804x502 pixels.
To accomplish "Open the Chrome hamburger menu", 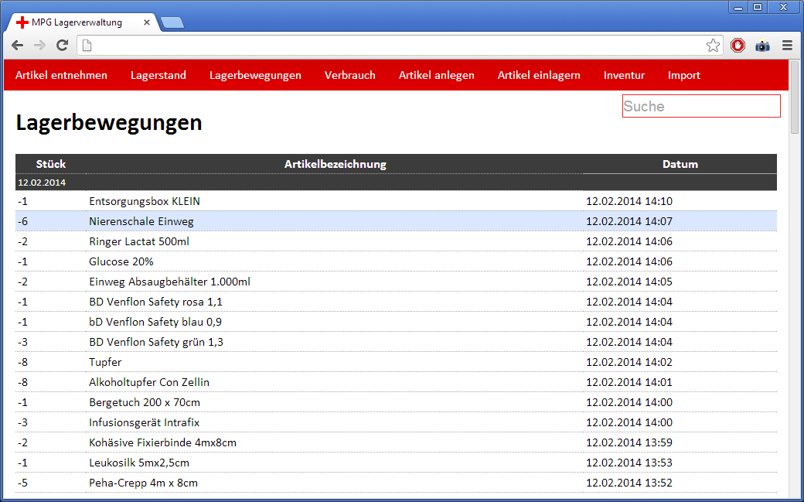I will pyautogui.click(x=787, y=46).
